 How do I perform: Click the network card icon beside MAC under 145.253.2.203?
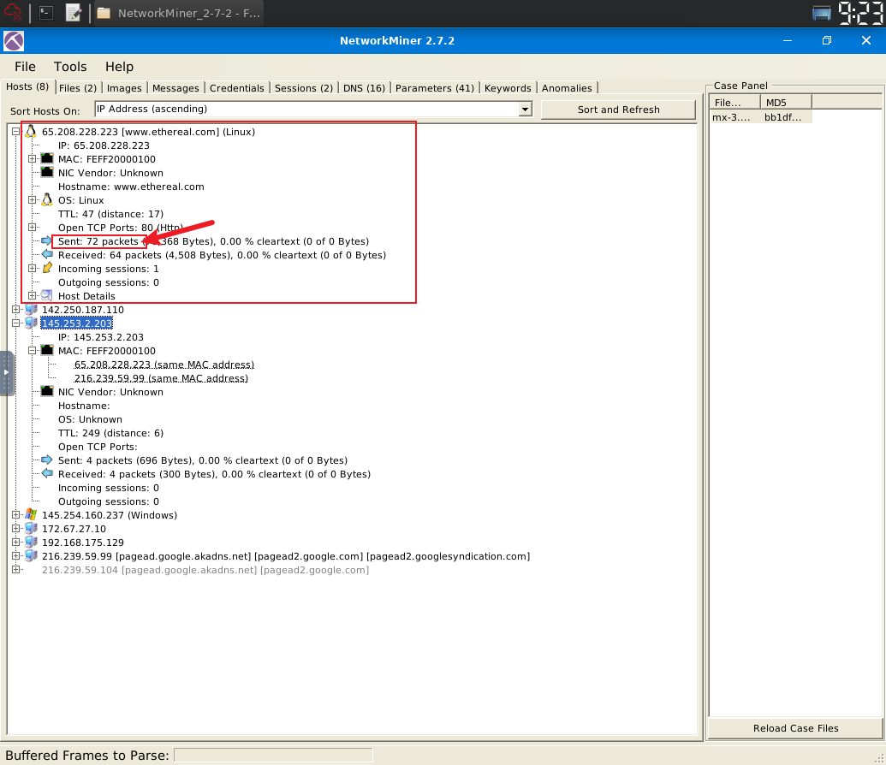[x=47, y=350]
